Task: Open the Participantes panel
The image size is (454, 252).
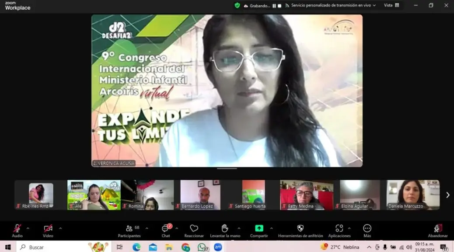Action: click(x=129, y=231)
